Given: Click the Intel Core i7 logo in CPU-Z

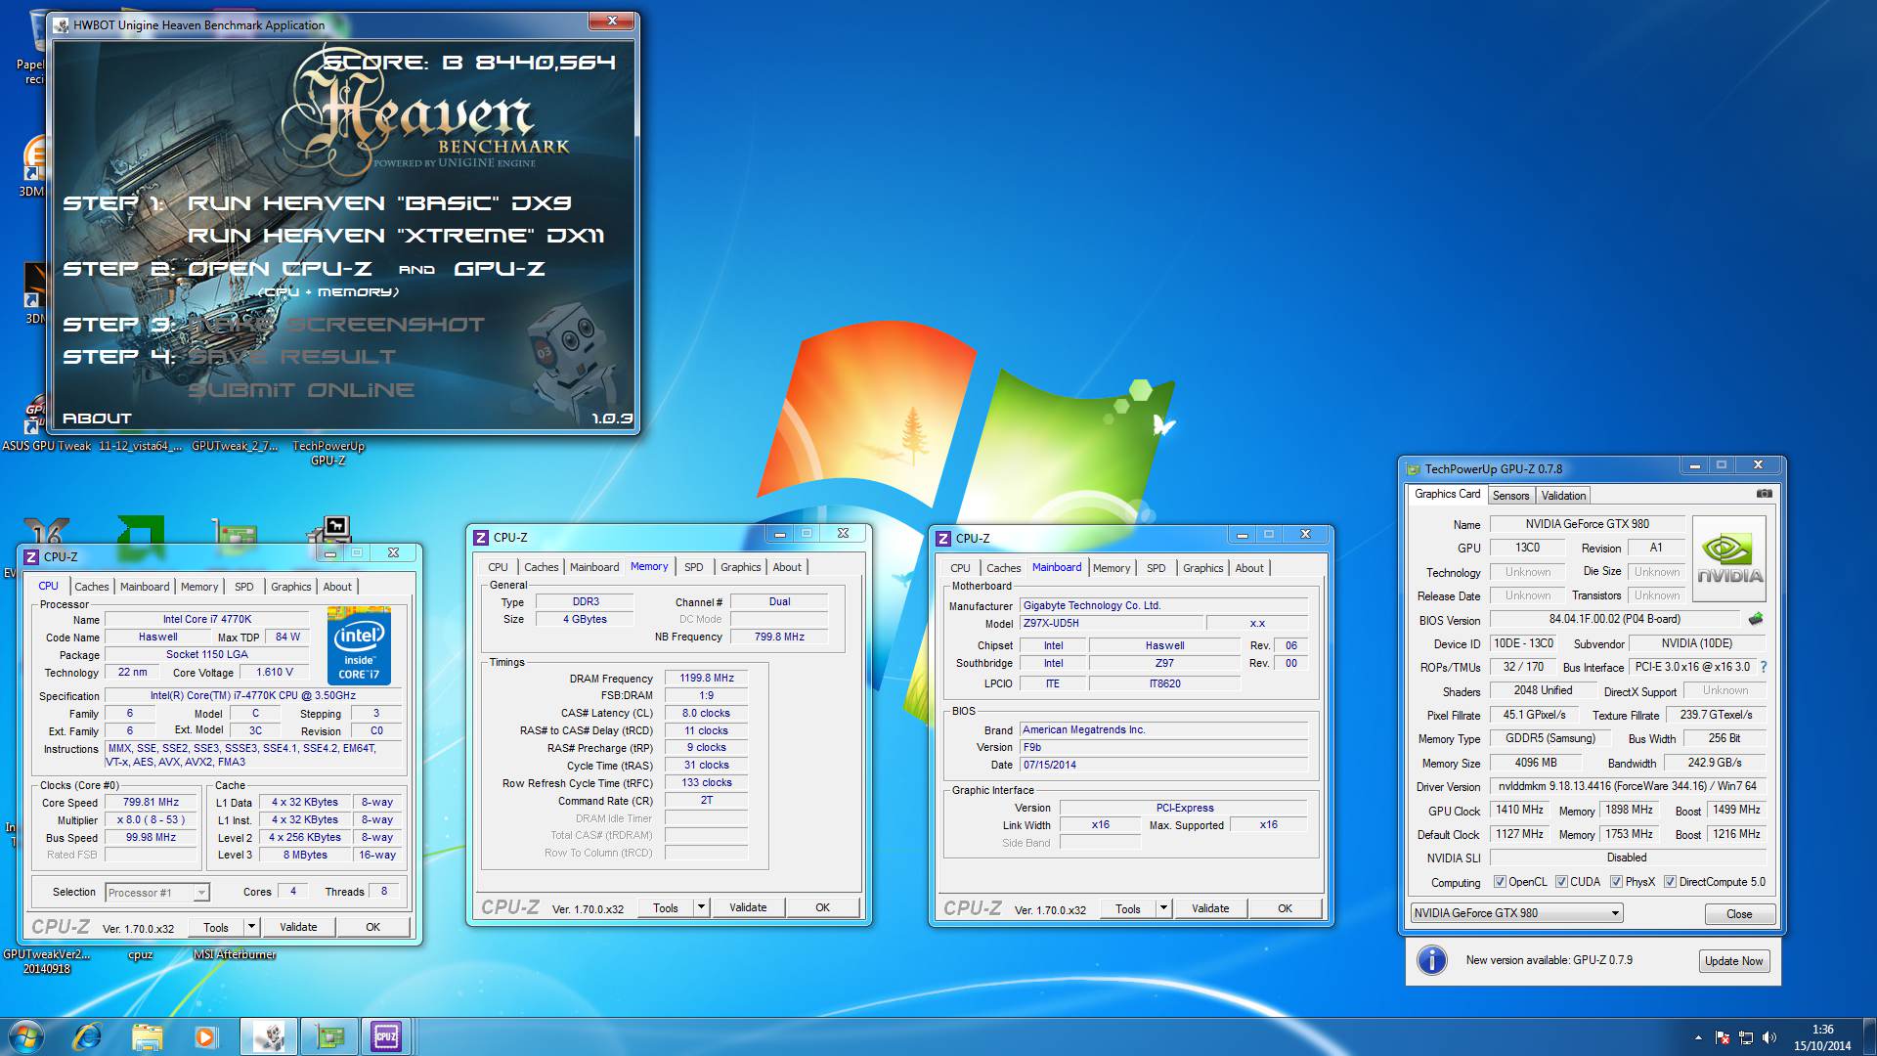Looking at the screenshot, I should [x=359, y=645].
